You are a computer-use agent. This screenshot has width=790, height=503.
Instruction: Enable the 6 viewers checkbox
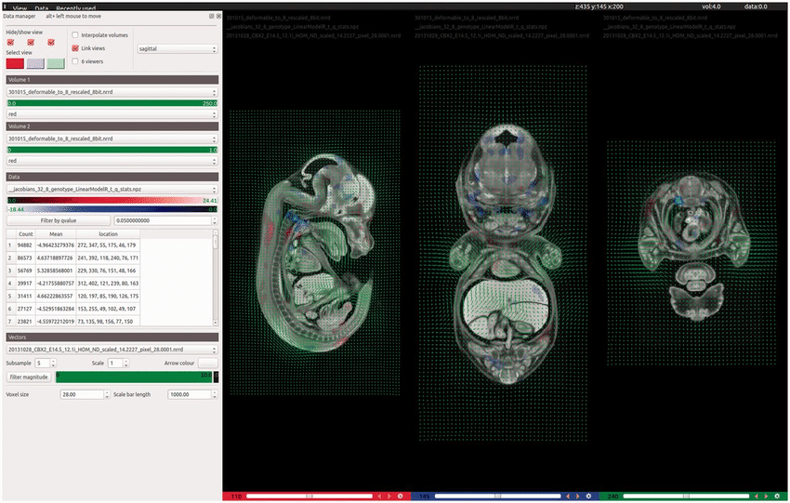tap(75, 60)
